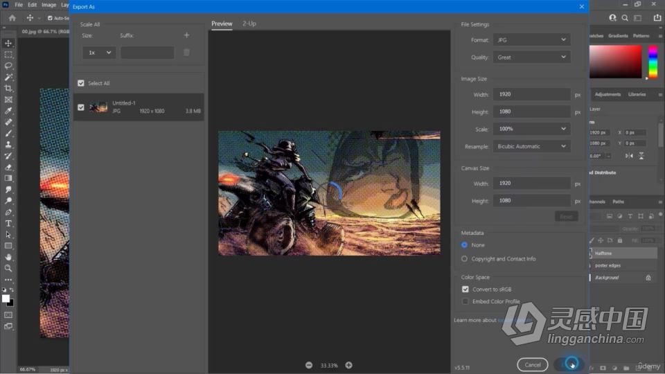Select the Lasso tool
Viewport: 665px width, 374px height.
(8, 66)
